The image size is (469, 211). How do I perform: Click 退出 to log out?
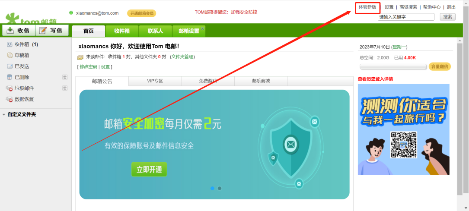point(451,7)
